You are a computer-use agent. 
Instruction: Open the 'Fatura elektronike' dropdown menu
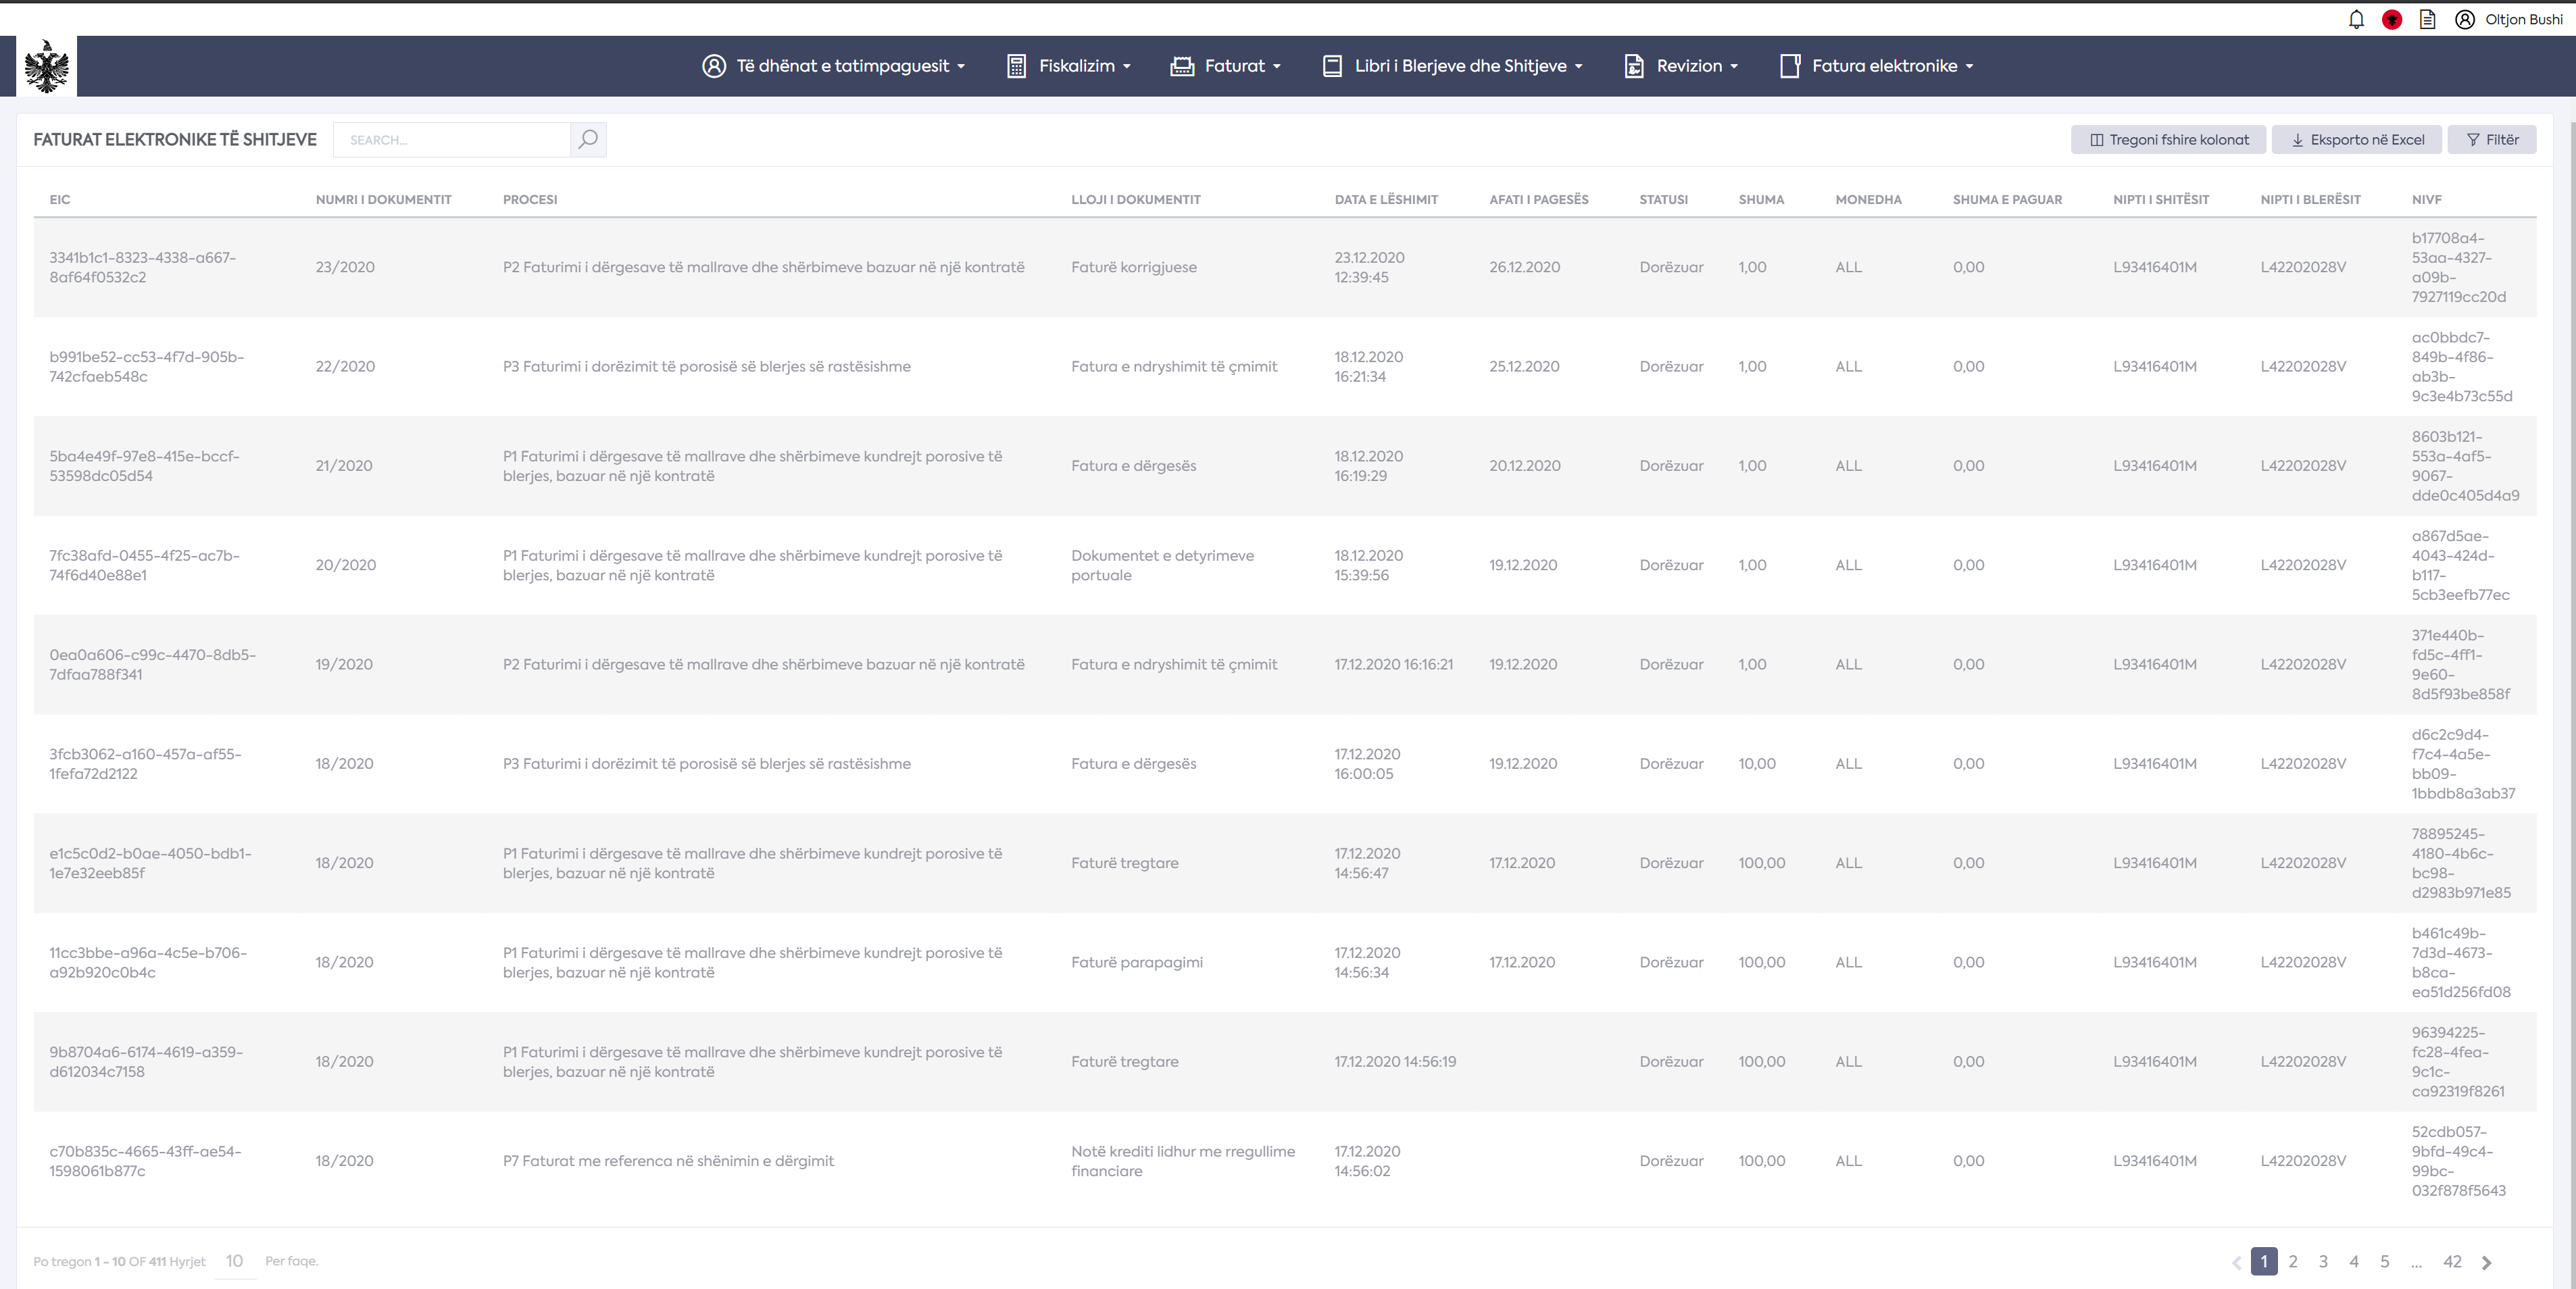coord(1877,66)
